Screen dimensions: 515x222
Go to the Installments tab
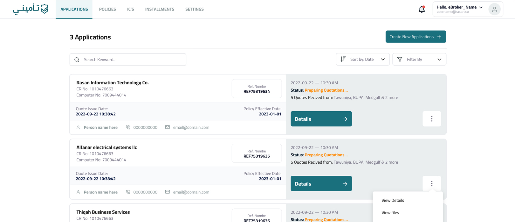160,9
